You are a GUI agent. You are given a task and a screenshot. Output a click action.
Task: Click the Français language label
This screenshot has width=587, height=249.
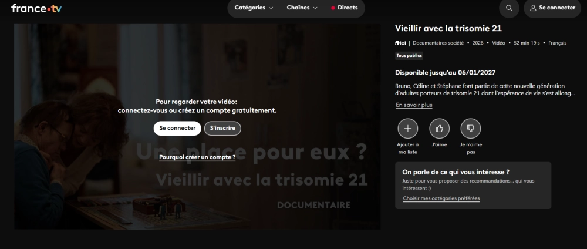point(558,43)
